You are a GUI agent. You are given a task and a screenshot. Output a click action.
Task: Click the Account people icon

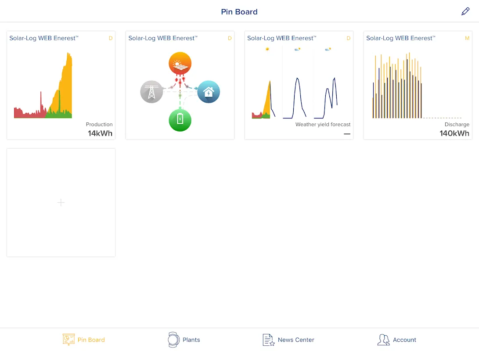point(383,340)
